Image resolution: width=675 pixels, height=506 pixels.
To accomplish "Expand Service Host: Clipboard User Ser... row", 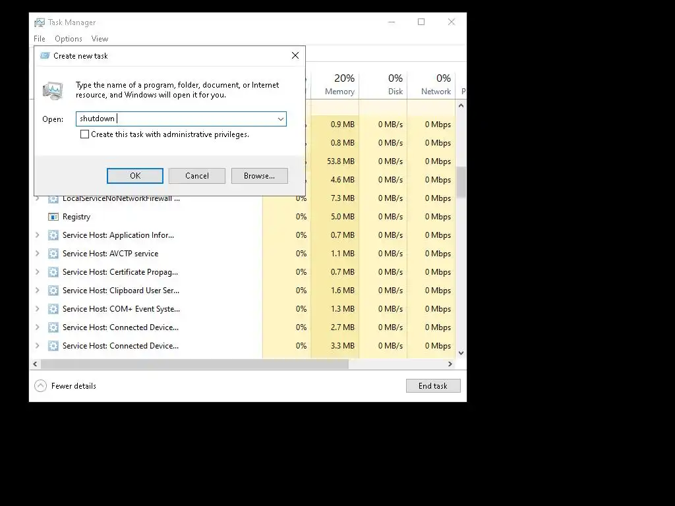I will click(38, 291).
